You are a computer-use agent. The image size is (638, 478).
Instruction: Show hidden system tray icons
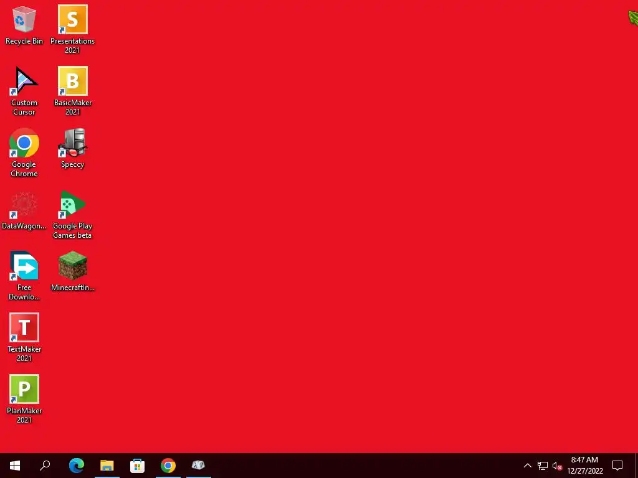(x=527, y=466)
